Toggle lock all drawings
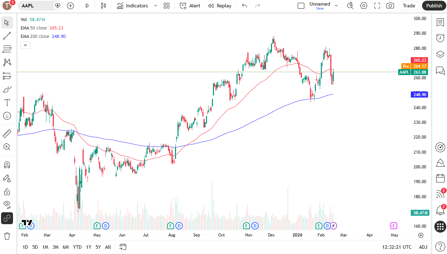The width and height of the screenshot is (447, 254). click(x=7, y=192)
